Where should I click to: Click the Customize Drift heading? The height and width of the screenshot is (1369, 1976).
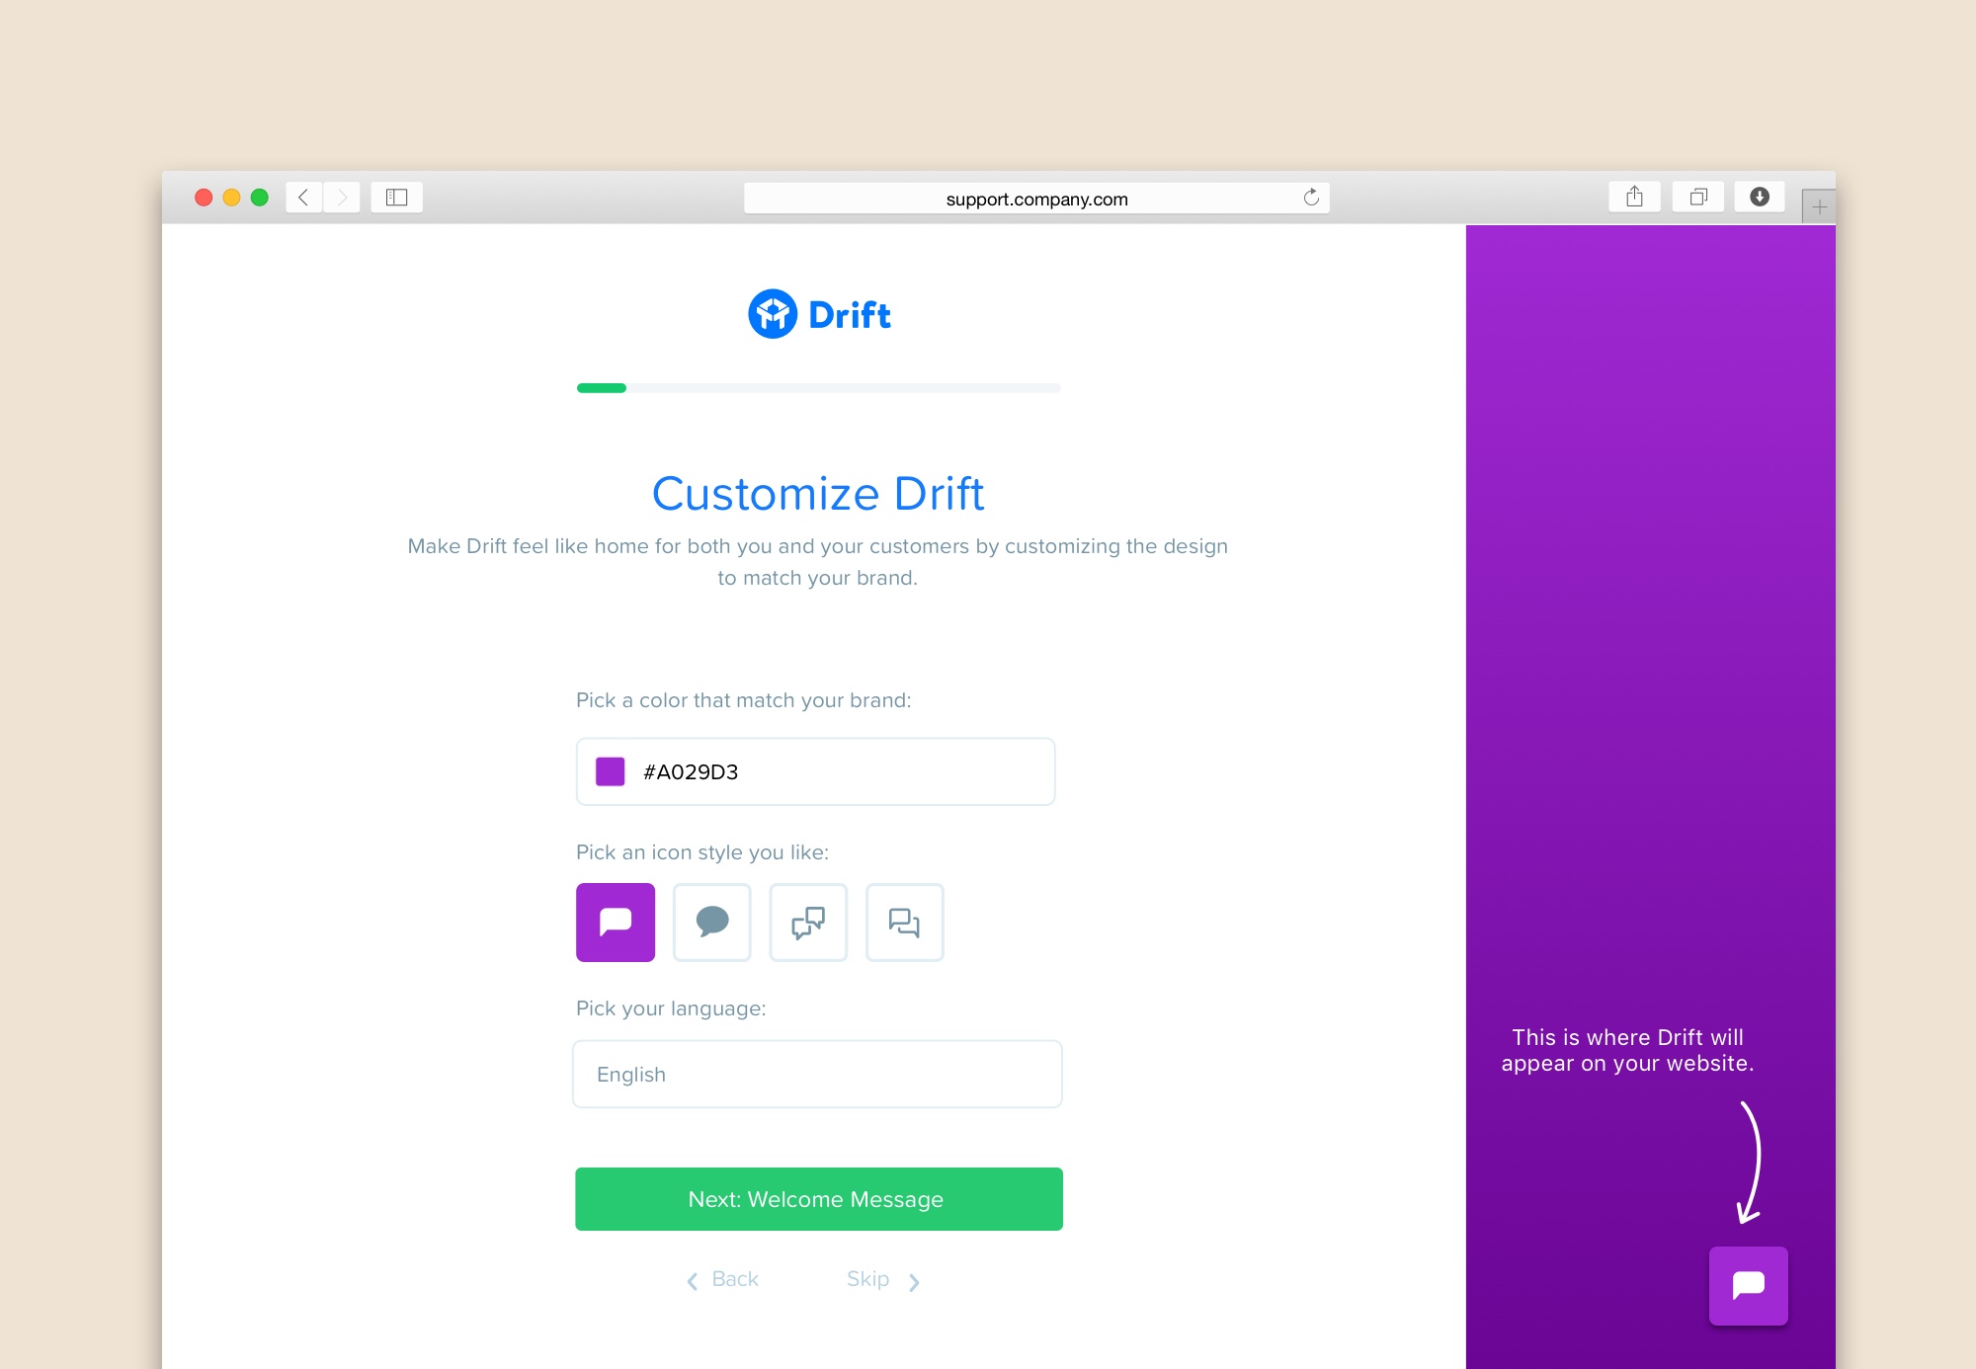(818, 493)
